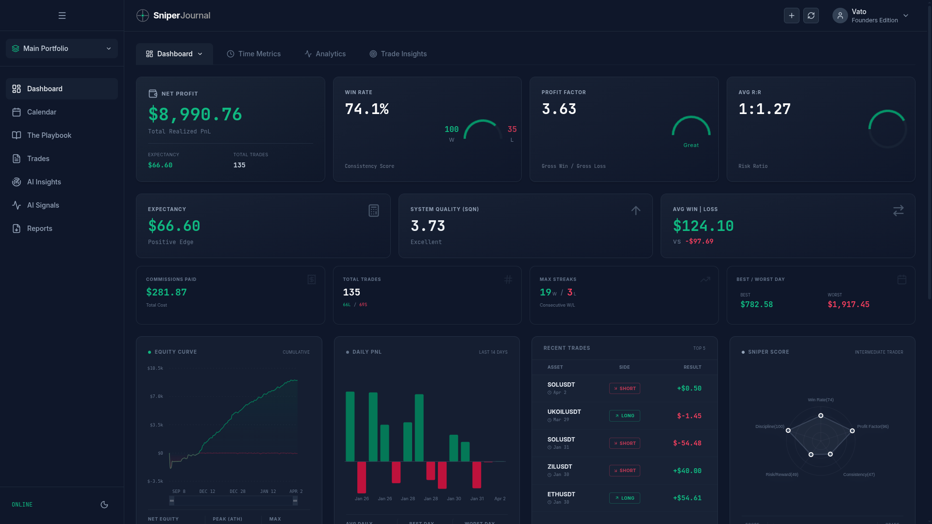
Task: Open AI Insights in the sidebar
Action: click(x=62, y=182)
